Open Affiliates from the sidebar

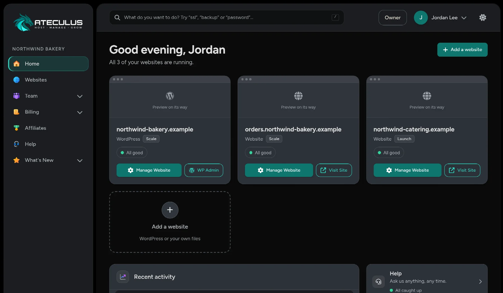[x=48, y=128]
